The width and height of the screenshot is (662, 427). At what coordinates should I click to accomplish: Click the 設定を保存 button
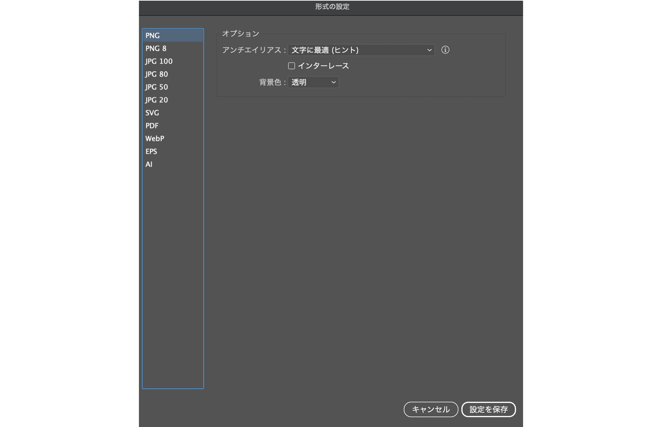point(488,409)
